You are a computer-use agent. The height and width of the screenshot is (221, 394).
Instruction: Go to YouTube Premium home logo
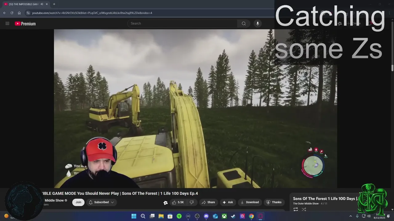[x=25, y=24]
